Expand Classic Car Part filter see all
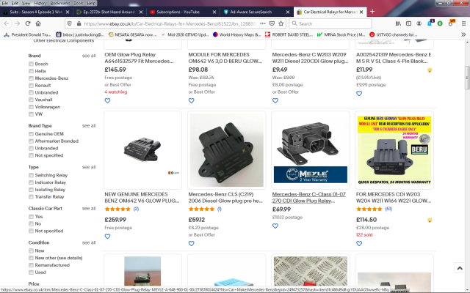The height and width of the screenshot is (293, 470). point(89,208)
